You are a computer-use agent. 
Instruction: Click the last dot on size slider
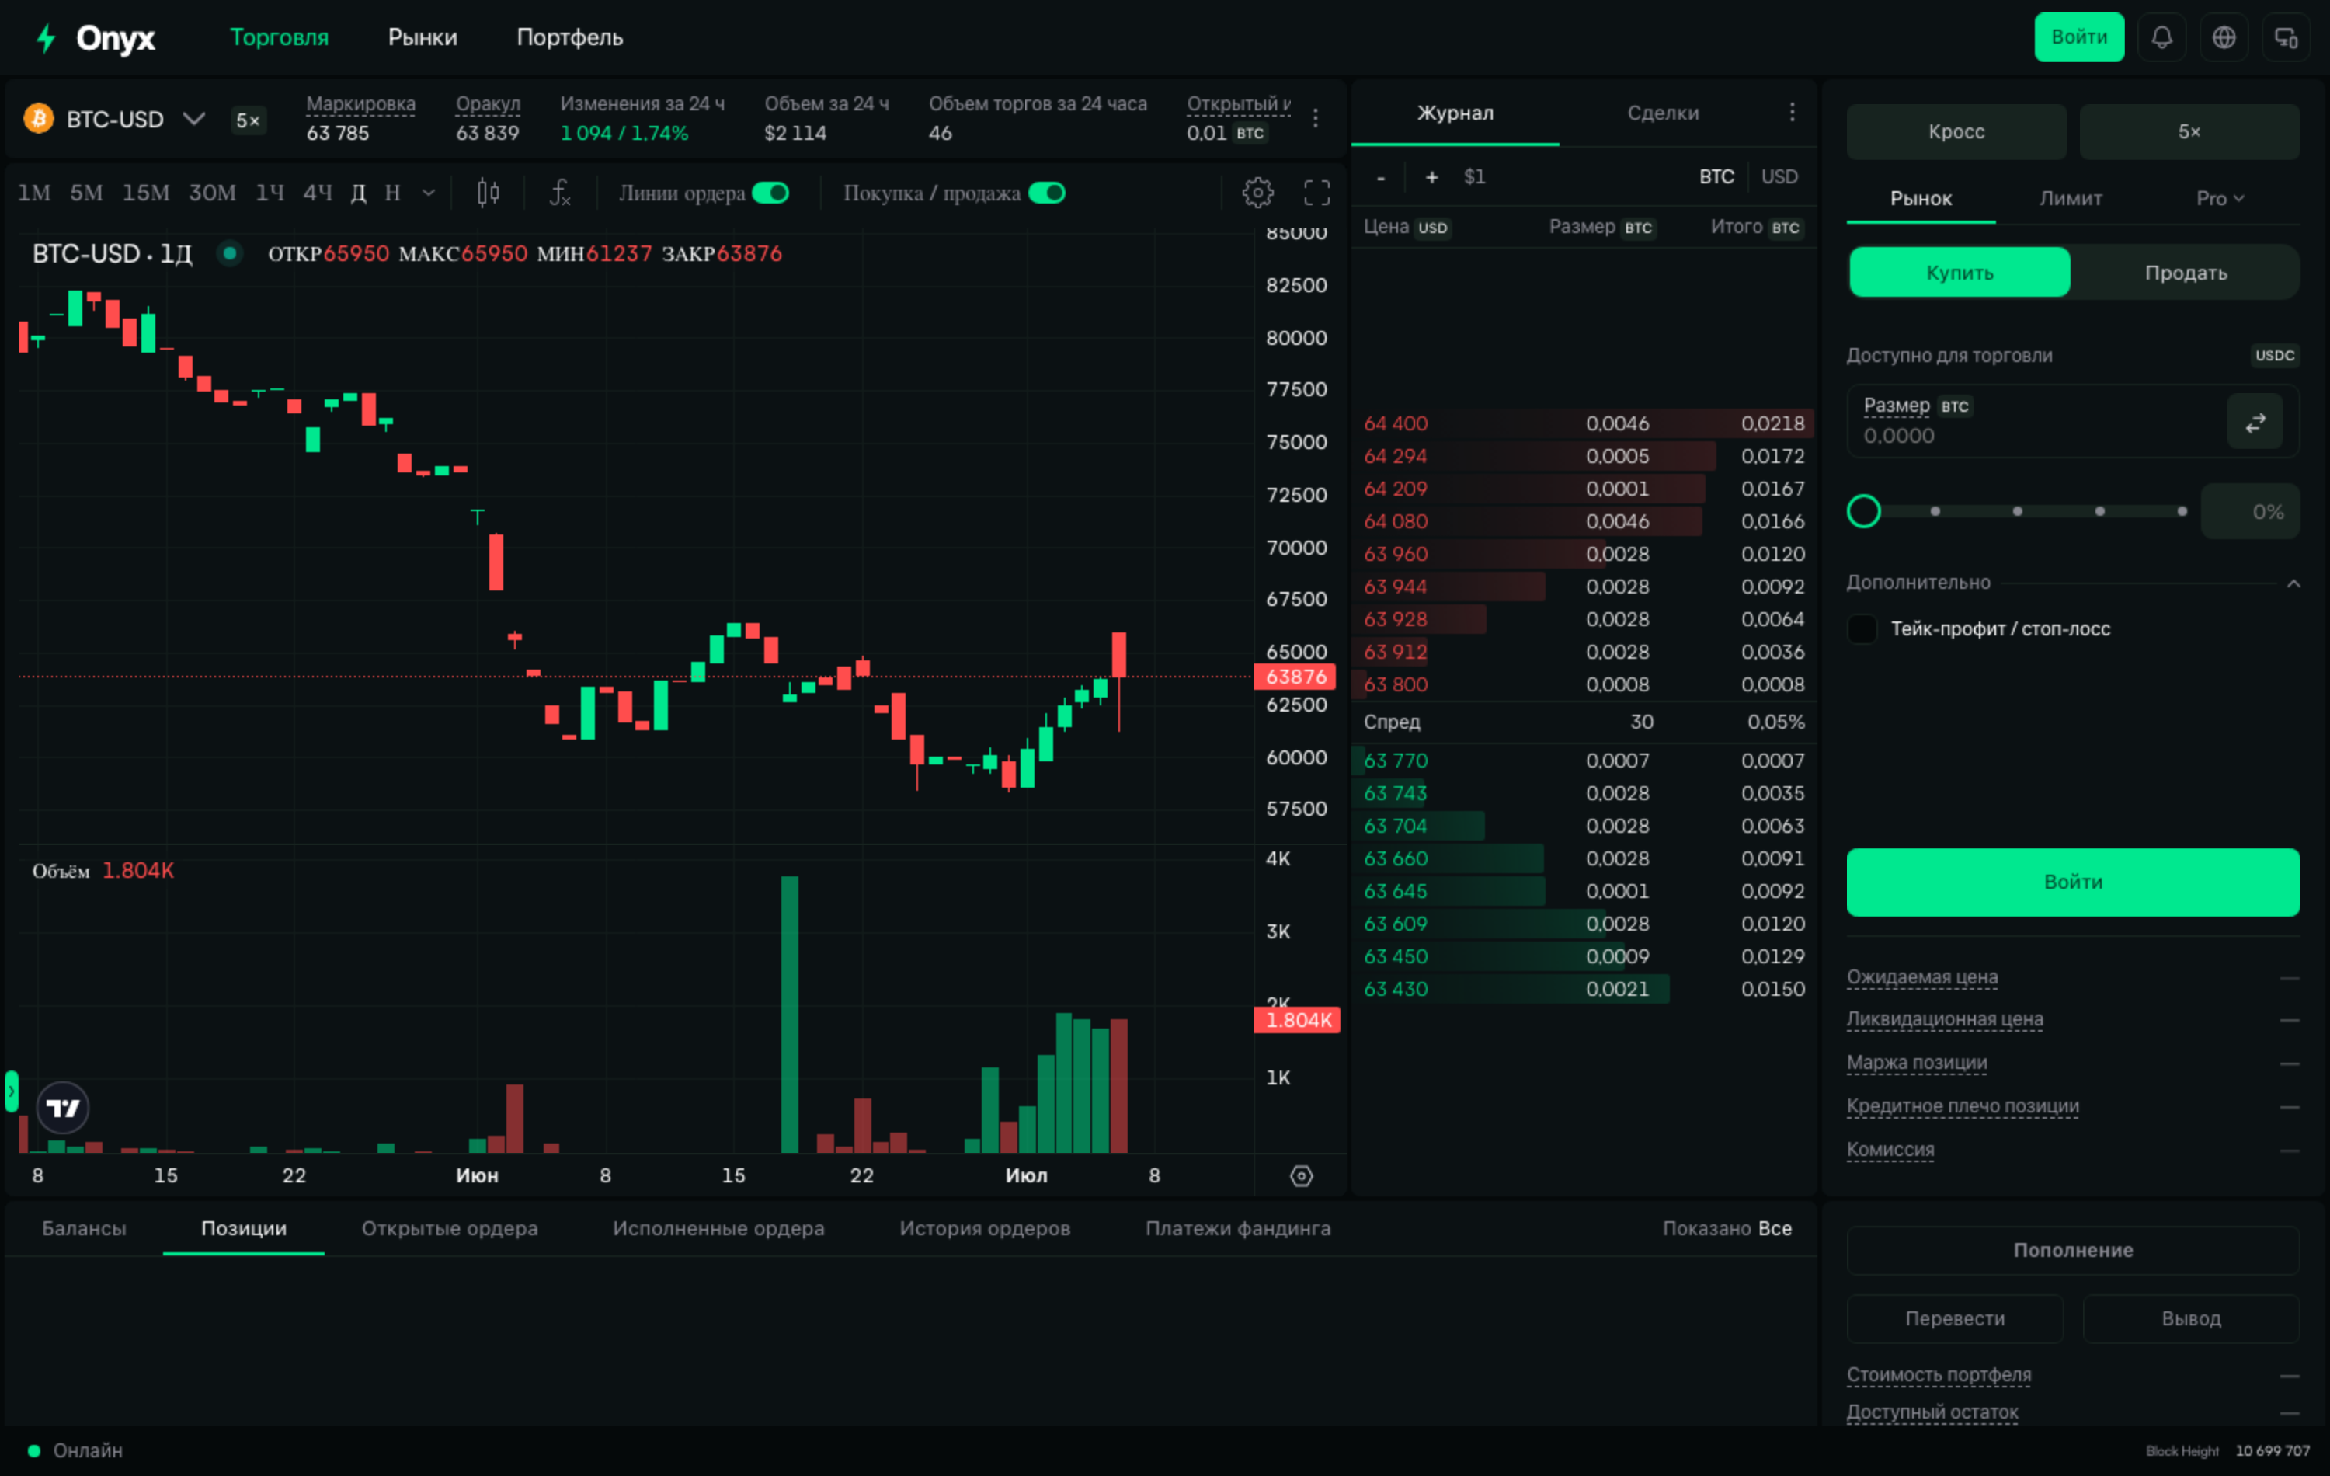pos(2182,511)
